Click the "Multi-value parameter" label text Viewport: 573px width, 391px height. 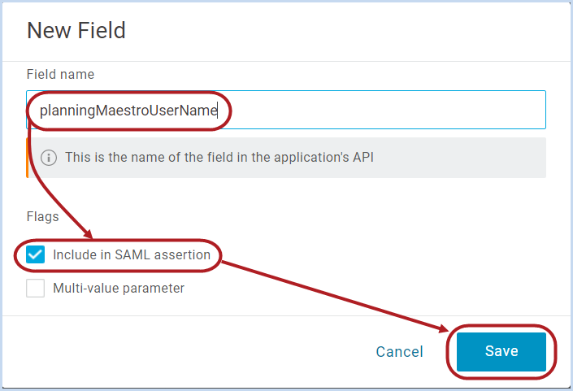119,289
